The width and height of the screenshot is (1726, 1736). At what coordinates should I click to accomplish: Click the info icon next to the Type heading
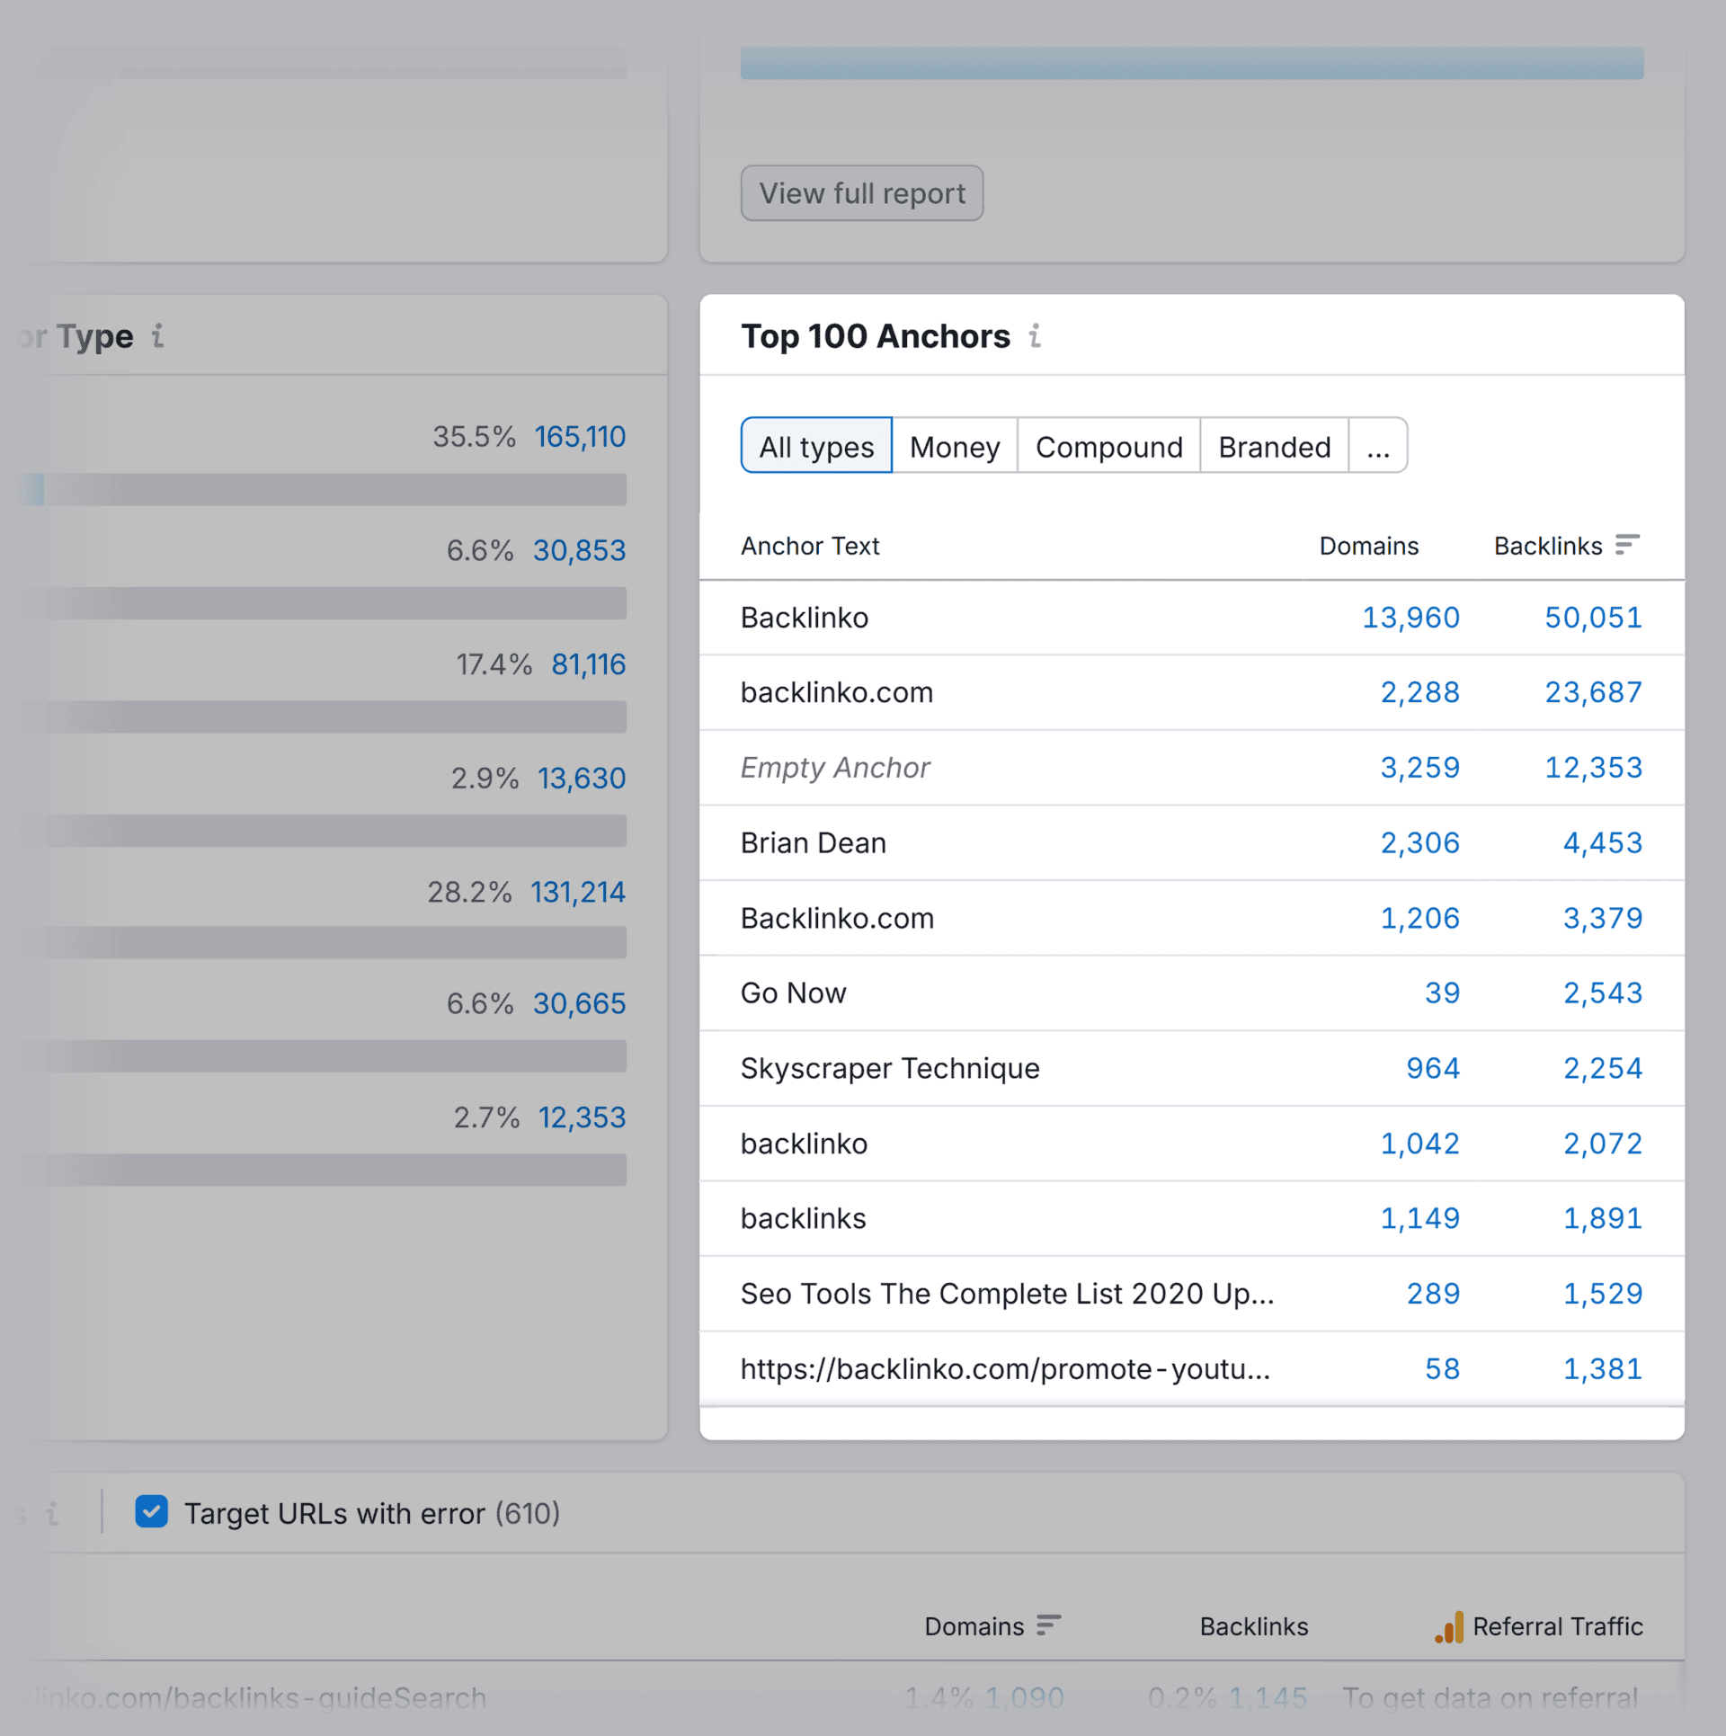point(158,336)
